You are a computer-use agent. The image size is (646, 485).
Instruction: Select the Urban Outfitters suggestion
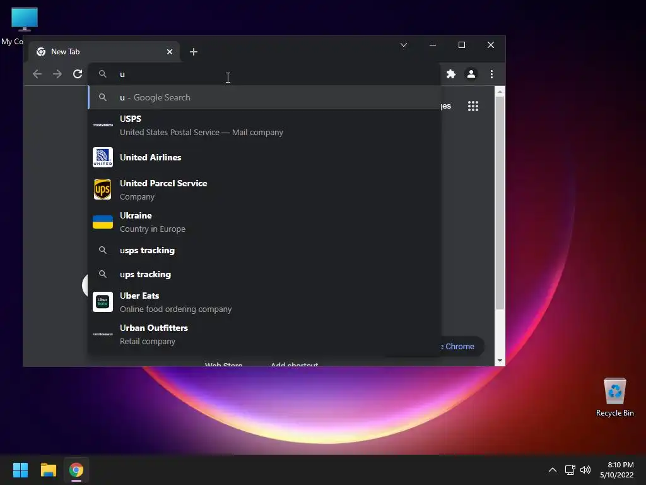pyautogui.click(x=264, y=334)
